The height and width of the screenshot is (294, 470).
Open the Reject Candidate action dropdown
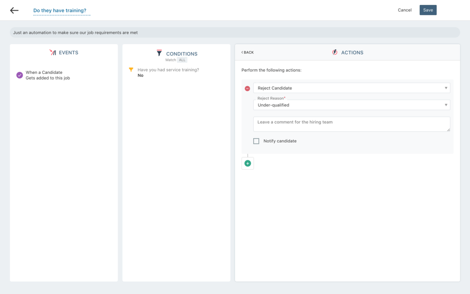click(x=350, y=88)
